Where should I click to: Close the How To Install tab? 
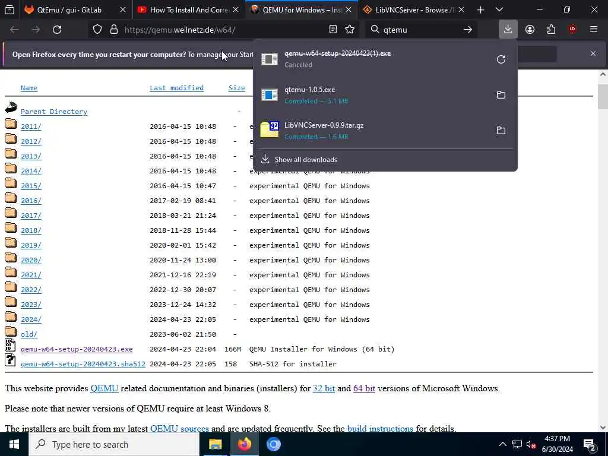[x=236, y=10]
